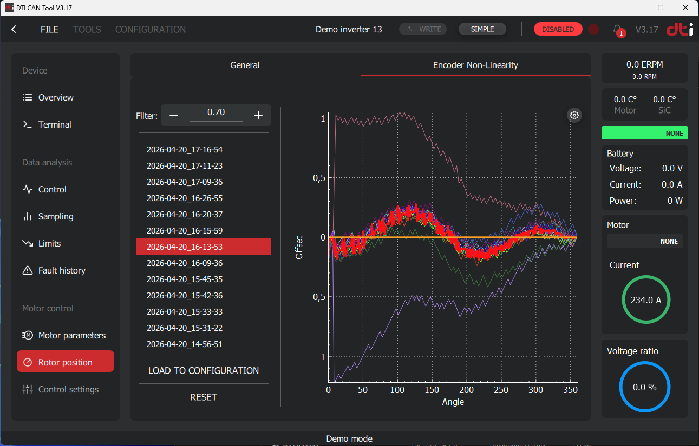Viewport: 699px width, 446px height.
Task: Open Limits page
Action: [66, 244]
